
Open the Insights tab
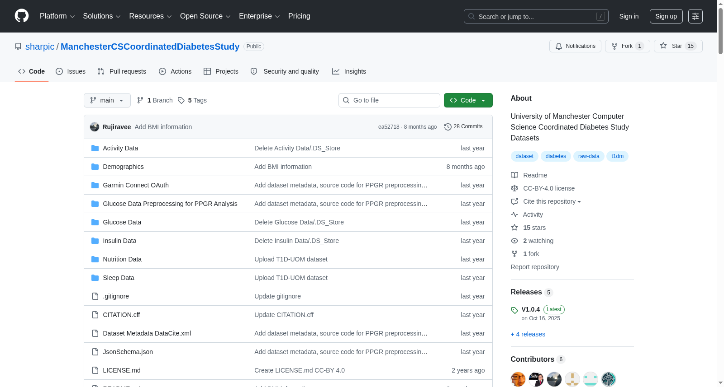pos(349,71)
